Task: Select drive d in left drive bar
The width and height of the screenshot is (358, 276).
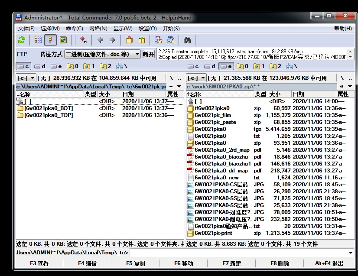Action: point(40,66)
